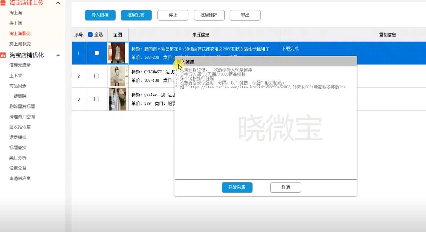Image resolution: width=426 pixels, height=232 pixels.
Task: Open 清理无流量 in sidebar
Action: tap(20, 65)
